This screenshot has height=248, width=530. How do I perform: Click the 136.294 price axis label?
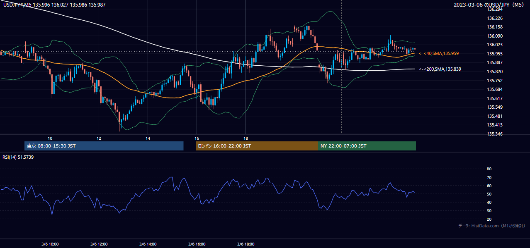tap(494, 9)
